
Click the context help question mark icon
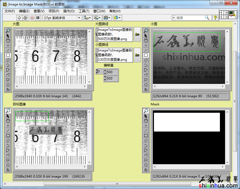pyautogui.click(x=215, y=18)
